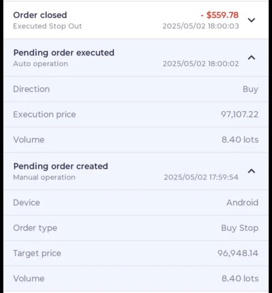This screenshot has height=293, width=272.
Task: Click the created order 8.40 lots volume
Action: click(240, 278)
